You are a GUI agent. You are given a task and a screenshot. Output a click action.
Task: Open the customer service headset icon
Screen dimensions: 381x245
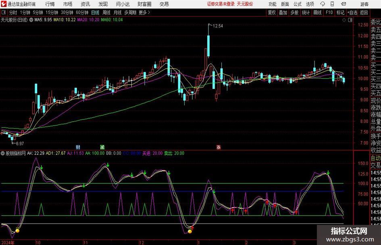pos(323,4)
